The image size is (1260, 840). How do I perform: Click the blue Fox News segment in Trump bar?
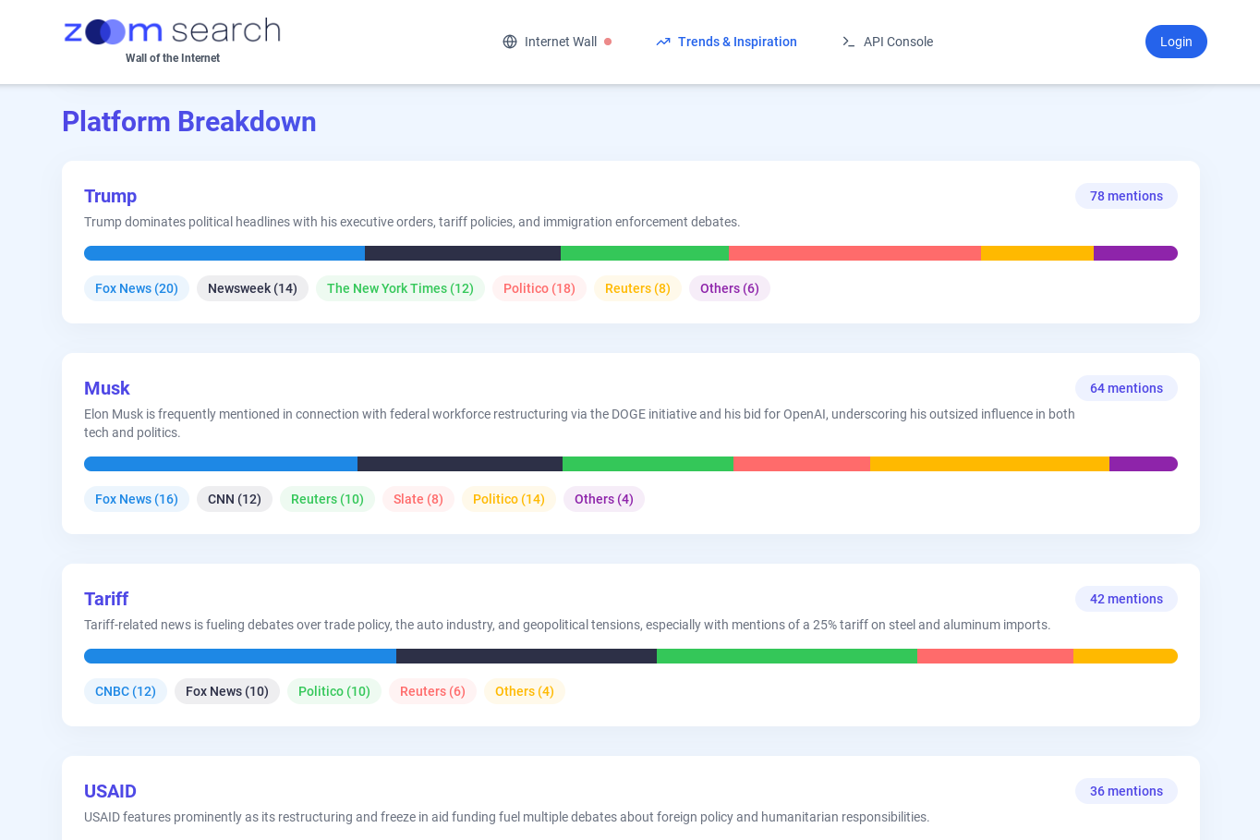[x=224, y=253]
